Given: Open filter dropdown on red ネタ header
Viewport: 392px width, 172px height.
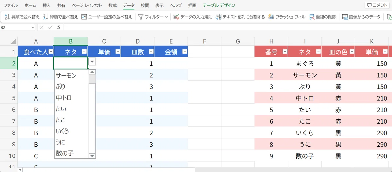Looking at the screenshot, I should coord(318,52).
